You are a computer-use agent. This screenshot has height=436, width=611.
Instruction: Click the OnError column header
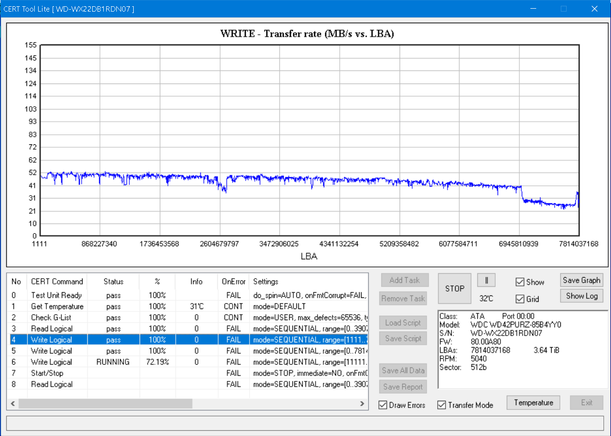(234, 281)
